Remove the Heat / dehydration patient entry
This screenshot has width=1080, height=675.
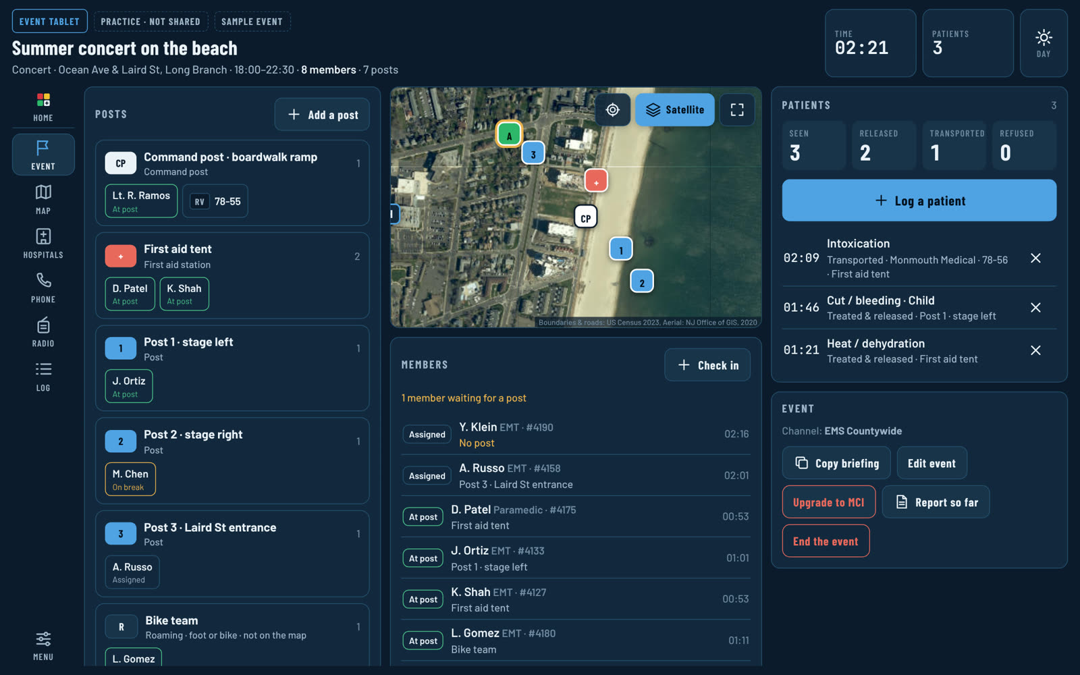[1035, 350]
